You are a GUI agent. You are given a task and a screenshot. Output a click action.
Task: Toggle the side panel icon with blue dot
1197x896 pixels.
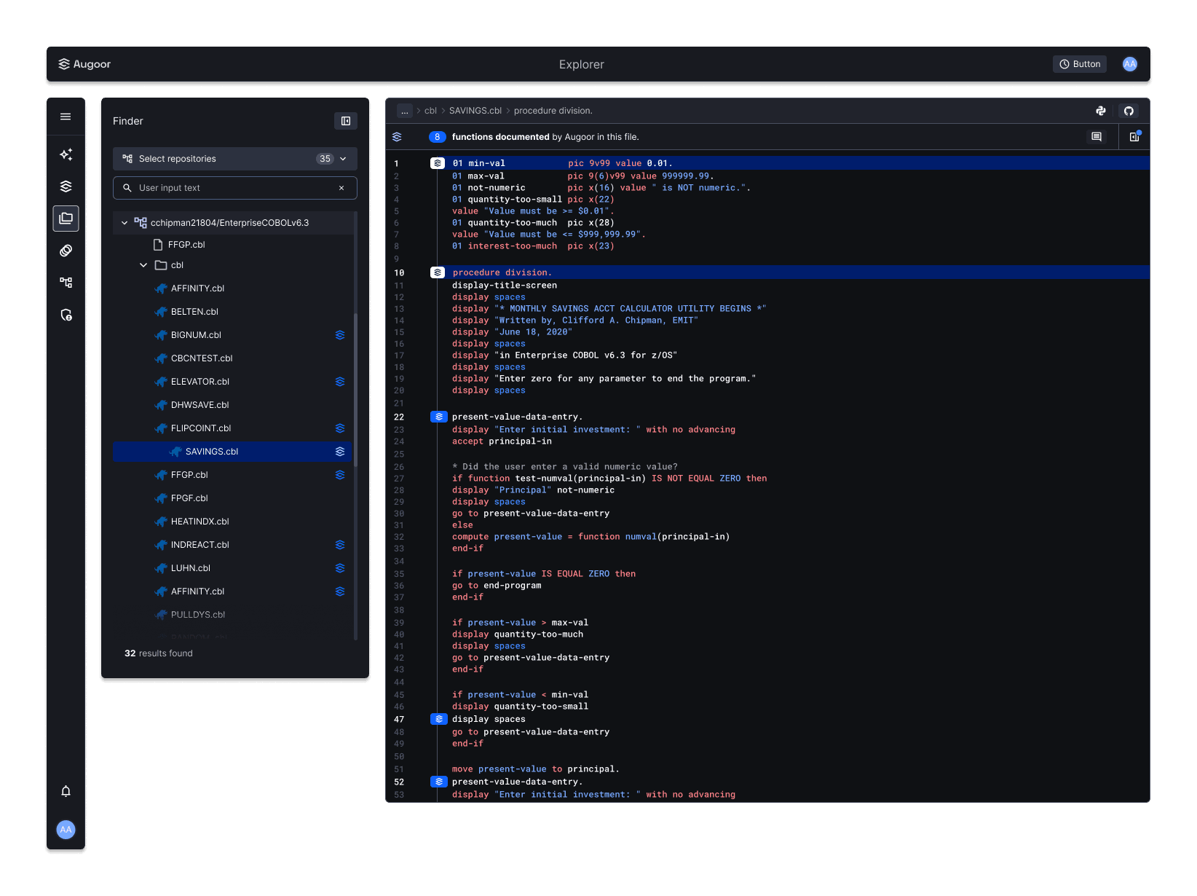pos(1134,137)
